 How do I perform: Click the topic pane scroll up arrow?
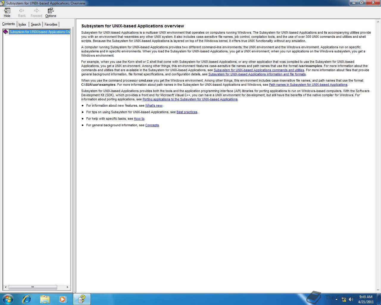(378, 22)
